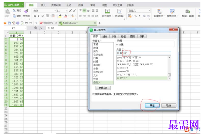Click the type (类型) format input field
This screenshot has width=205, height=135.
pyautogui.click(x=144, y=53)
